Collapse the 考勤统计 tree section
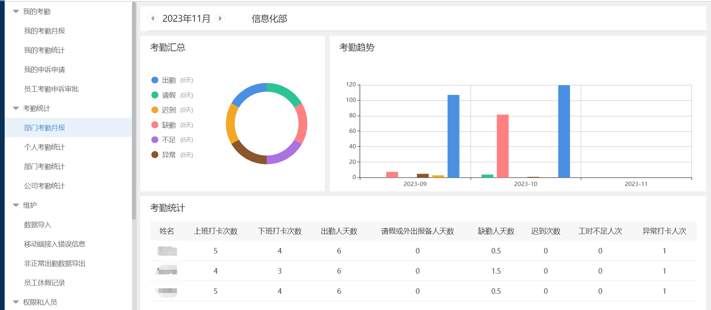711x310 pixels. 16,108
